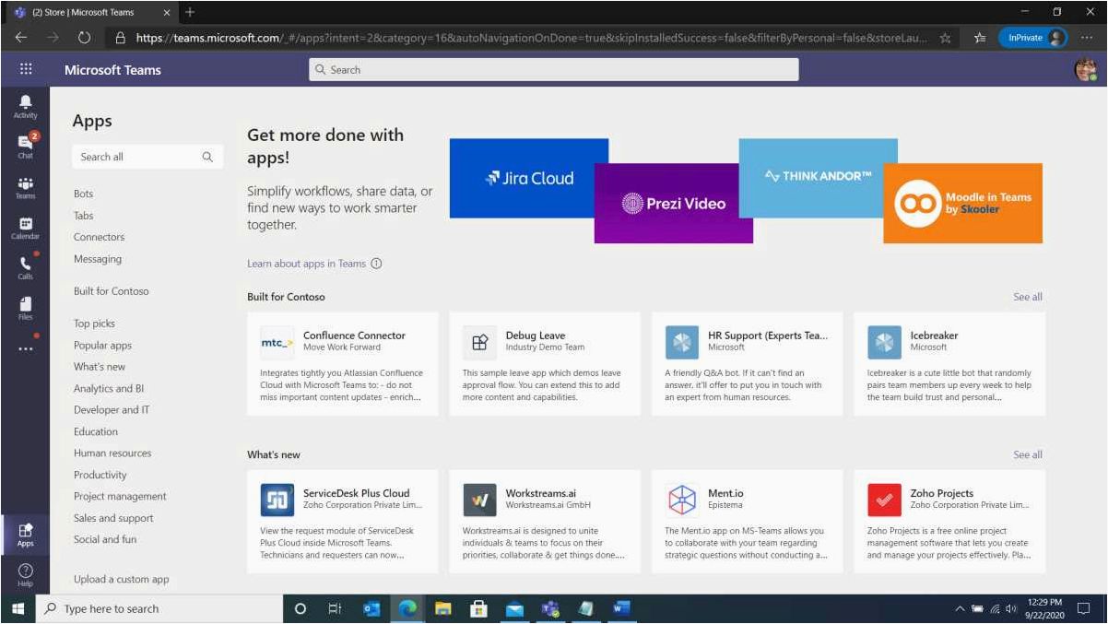The width and height of the screenshot is (1108, 624).
Task: Open What's new in sidebar
Action: pyautogui.click(x=100, y=367)
